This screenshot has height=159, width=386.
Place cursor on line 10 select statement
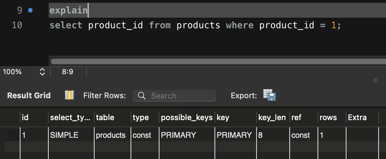195,25
